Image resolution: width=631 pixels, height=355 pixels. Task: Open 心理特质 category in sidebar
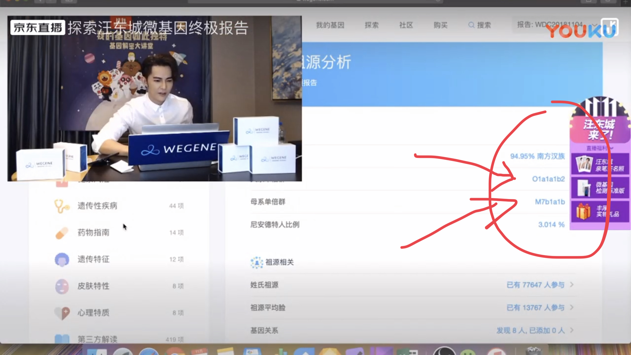click(x=119, y=313)
